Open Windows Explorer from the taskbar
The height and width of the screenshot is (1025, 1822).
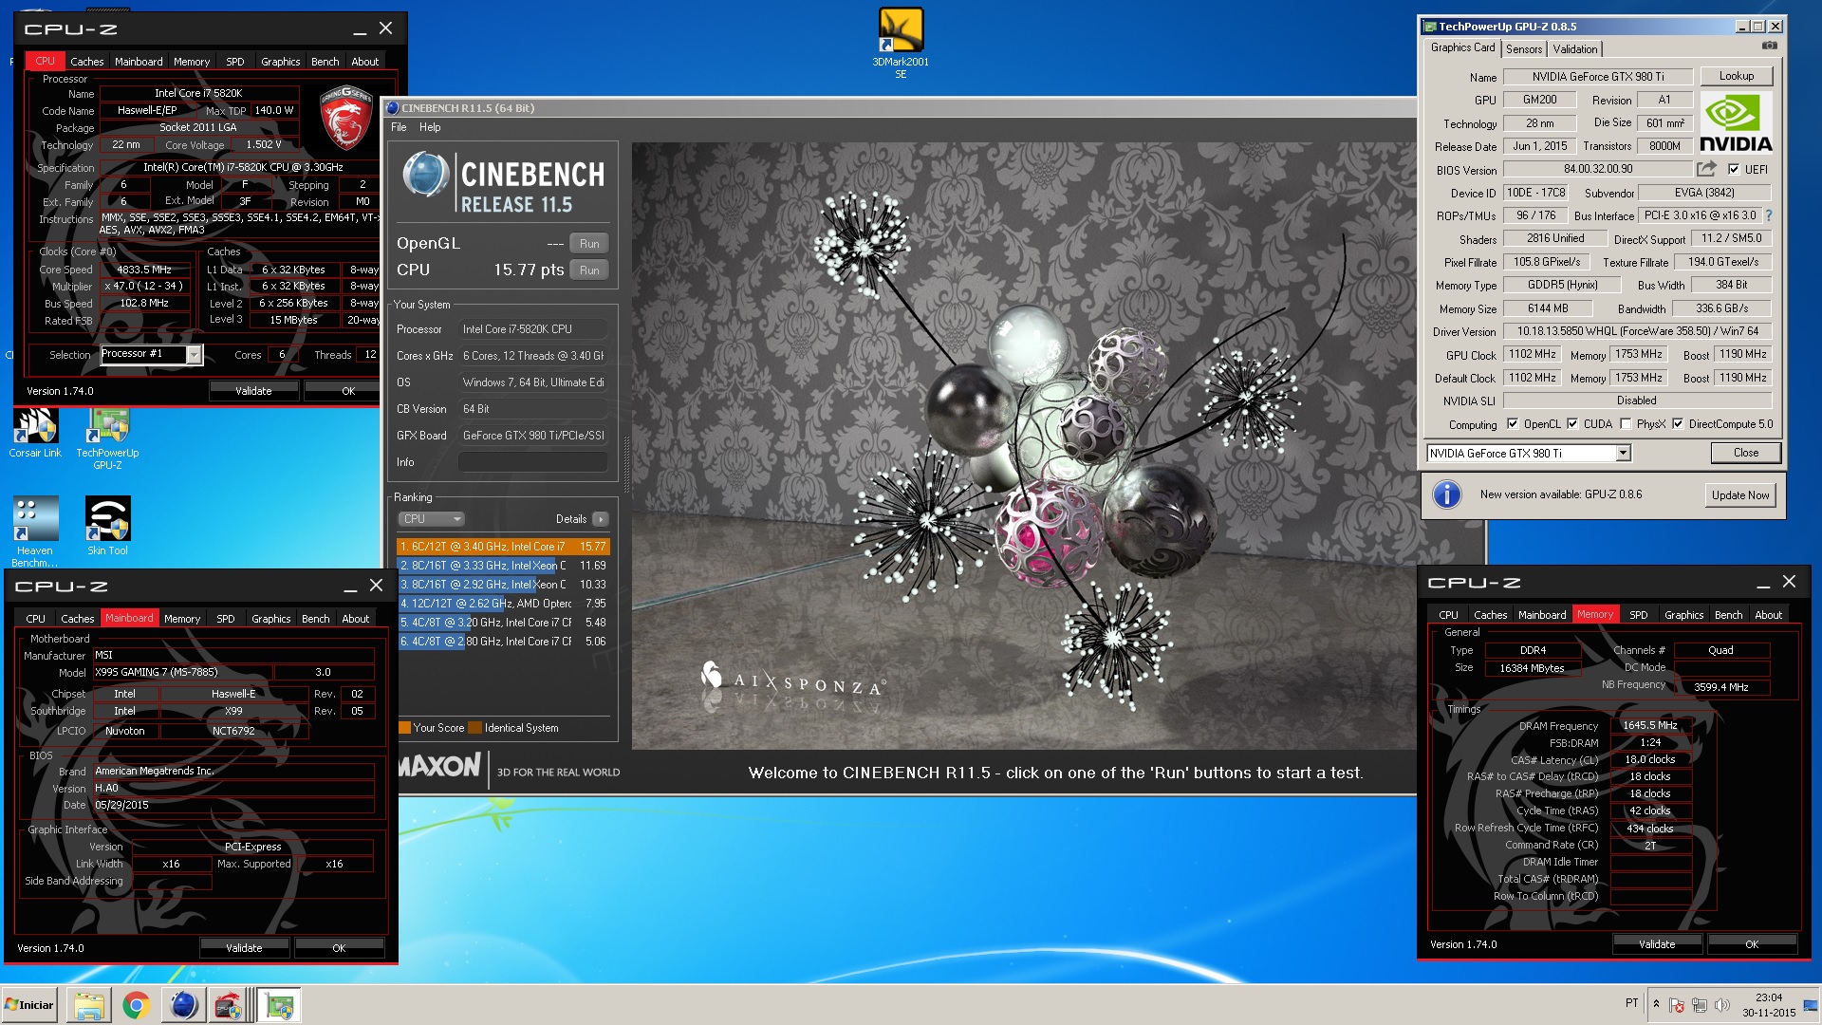[x=88, y=1005]
